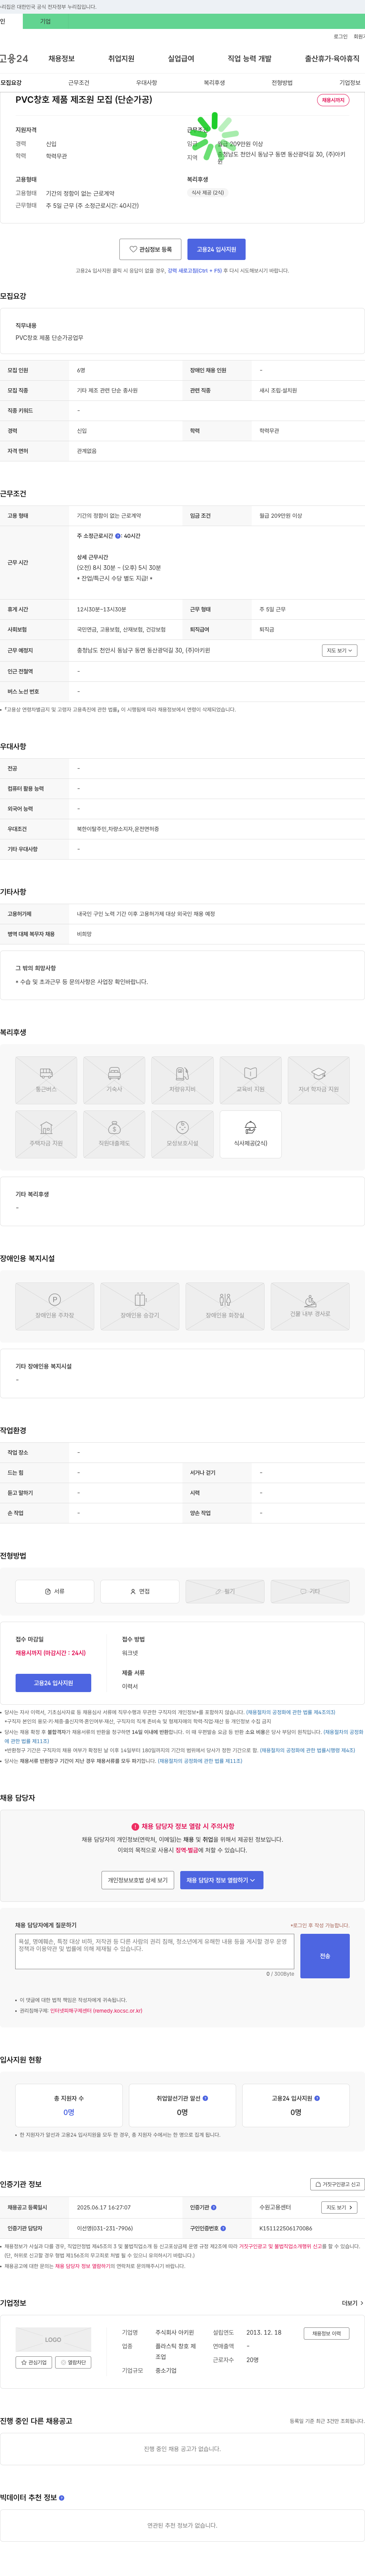
Task: Click the 기타 screening step box
Action: click(310, 1591)
